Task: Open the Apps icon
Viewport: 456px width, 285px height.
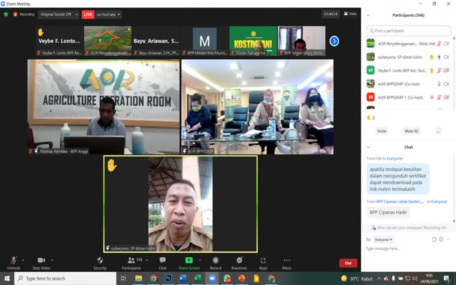Action: [x=263, y=261]
